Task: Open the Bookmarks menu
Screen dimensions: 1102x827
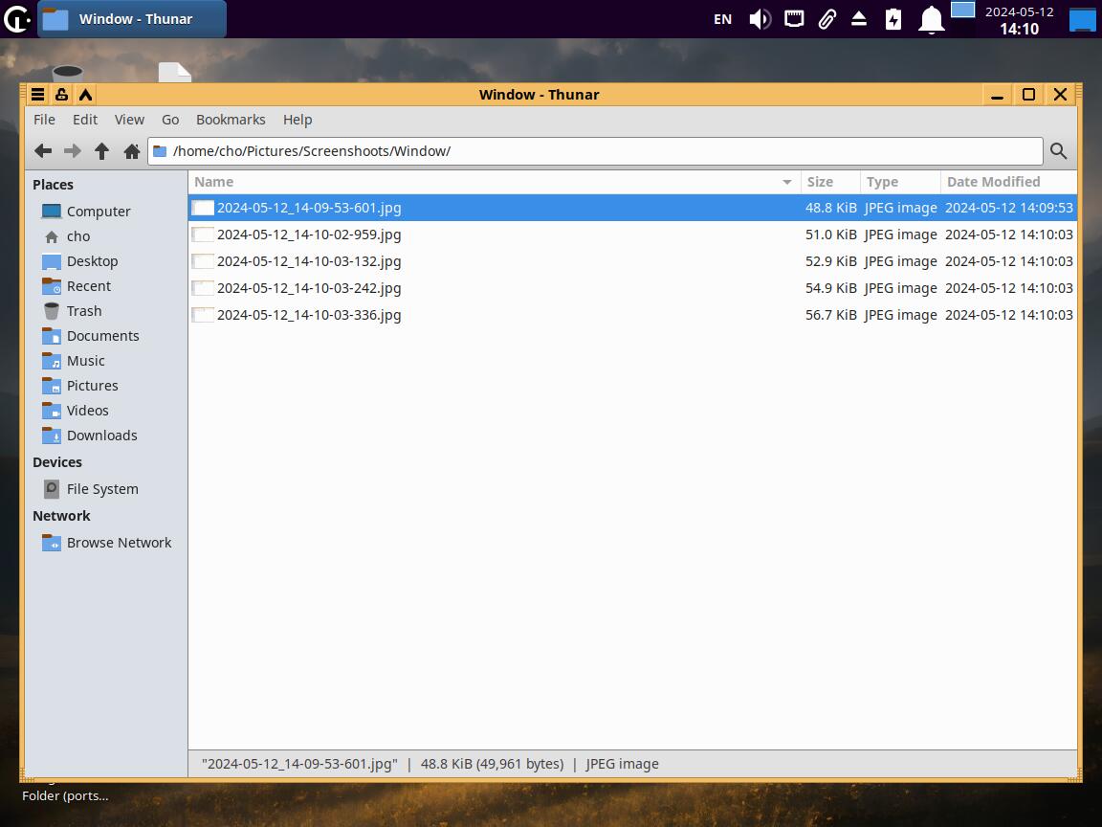Action: (x=231, y=120)
